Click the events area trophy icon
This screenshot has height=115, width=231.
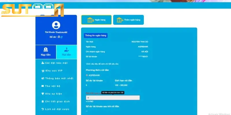pyautogui.click(x=43, y=94)
